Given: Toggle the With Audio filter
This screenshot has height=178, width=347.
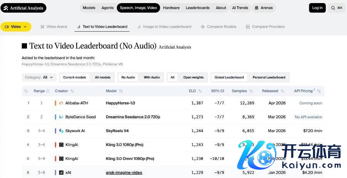Looking at the screenshot, I should pyautogui.click(x=152, y=77).
